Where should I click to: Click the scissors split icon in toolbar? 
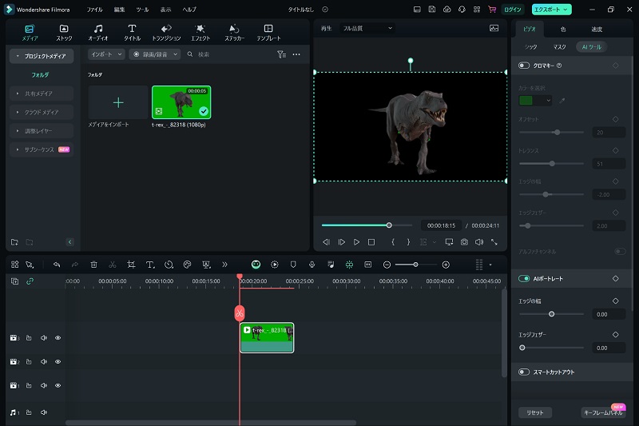click(x=112, y=265)
